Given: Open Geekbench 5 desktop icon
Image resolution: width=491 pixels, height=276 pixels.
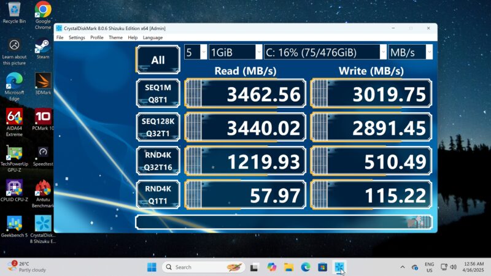Looking at the screenshot, I should pyautogui.click(x=14, y=226).
